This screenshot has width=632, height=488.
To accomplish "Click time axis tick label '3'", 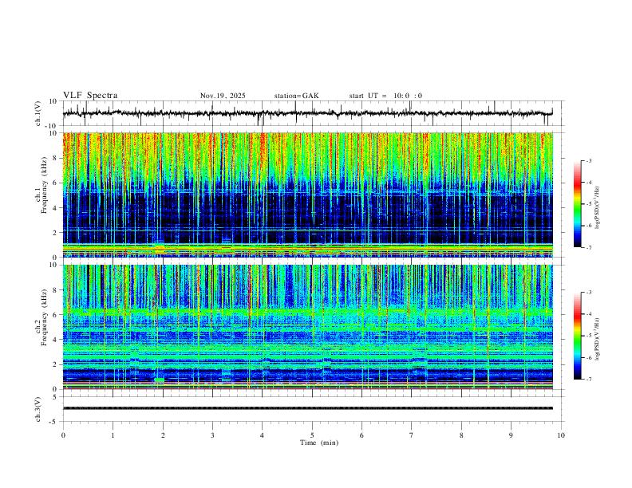I will click(x=212, y=435).
